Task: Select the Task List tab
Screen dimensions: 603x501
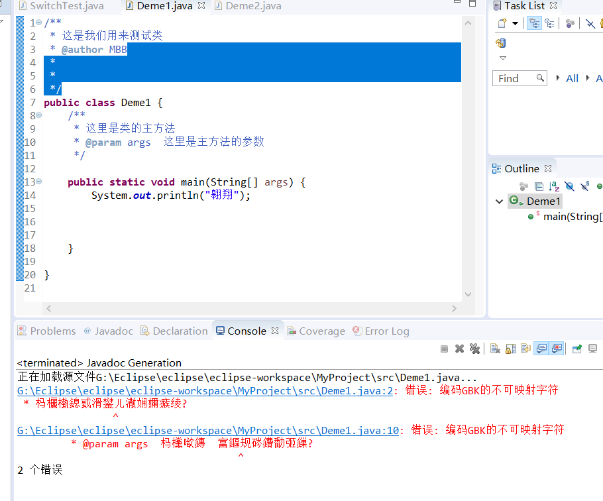Action: point(524,6)
